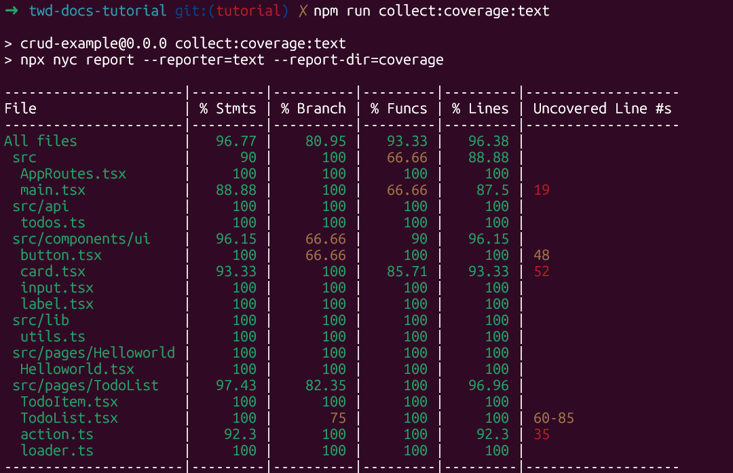Click uncovered line number 19 for main.tsx

click(x=542, y=190)
